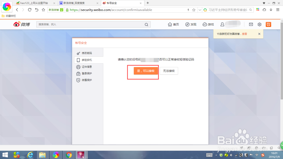Open 游戏 games page
The image size is (283, 159).
208,25
